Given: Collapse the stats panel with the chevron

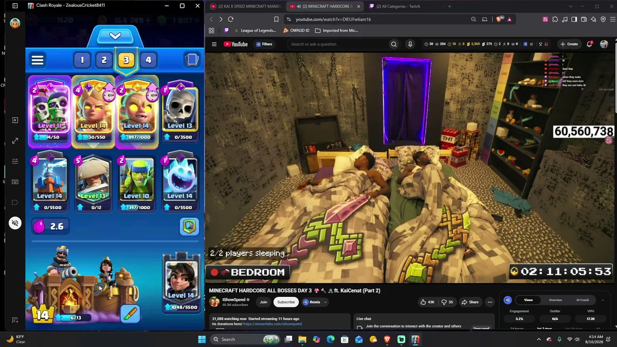Looking at the screenshot, I should point(603,300).
